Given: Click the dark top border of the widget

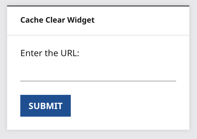Looking at the screenshot, I should [x=98, y=6].
